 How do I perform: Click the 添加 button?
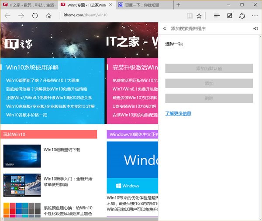209,83
